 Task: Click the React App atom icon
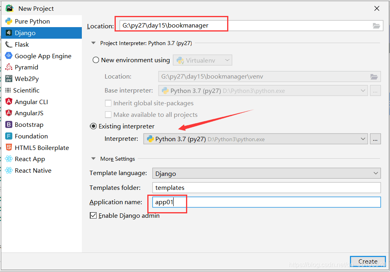coord(9,159)
